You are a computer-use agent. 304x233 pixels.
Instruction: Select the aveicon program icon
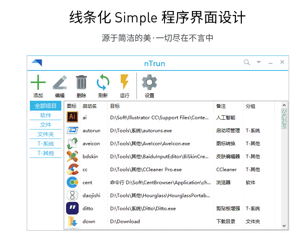pos(72,143)
